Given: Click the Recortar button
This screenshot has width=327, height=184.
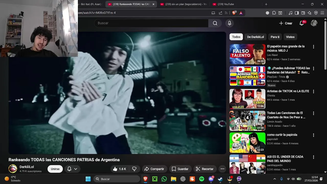Looking at the screenshot, I should click(x=205, y=169).
